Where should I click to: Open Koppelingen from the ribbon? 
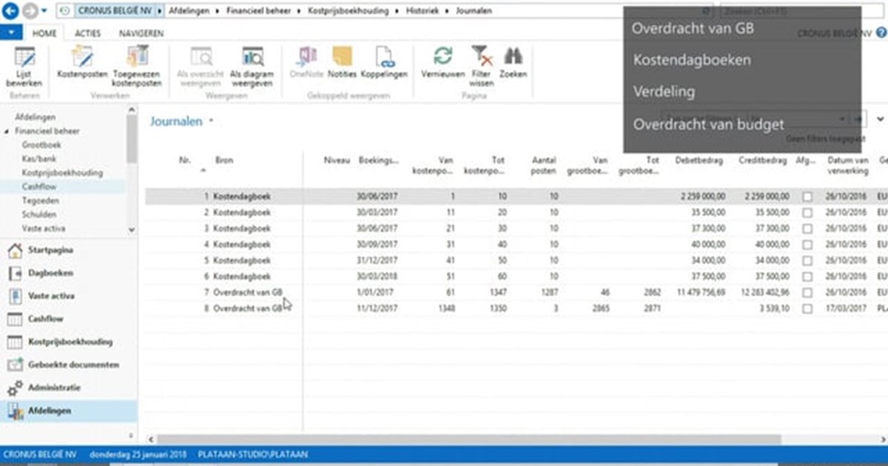tap(384, 62)
